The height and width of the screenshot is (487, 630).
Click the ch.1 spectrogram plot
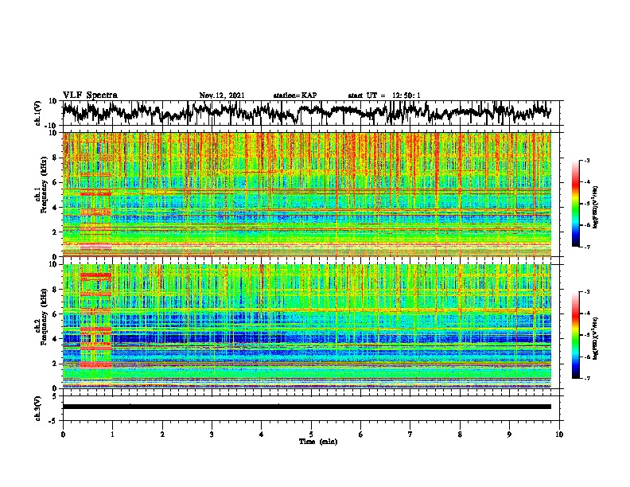point(307,194)
